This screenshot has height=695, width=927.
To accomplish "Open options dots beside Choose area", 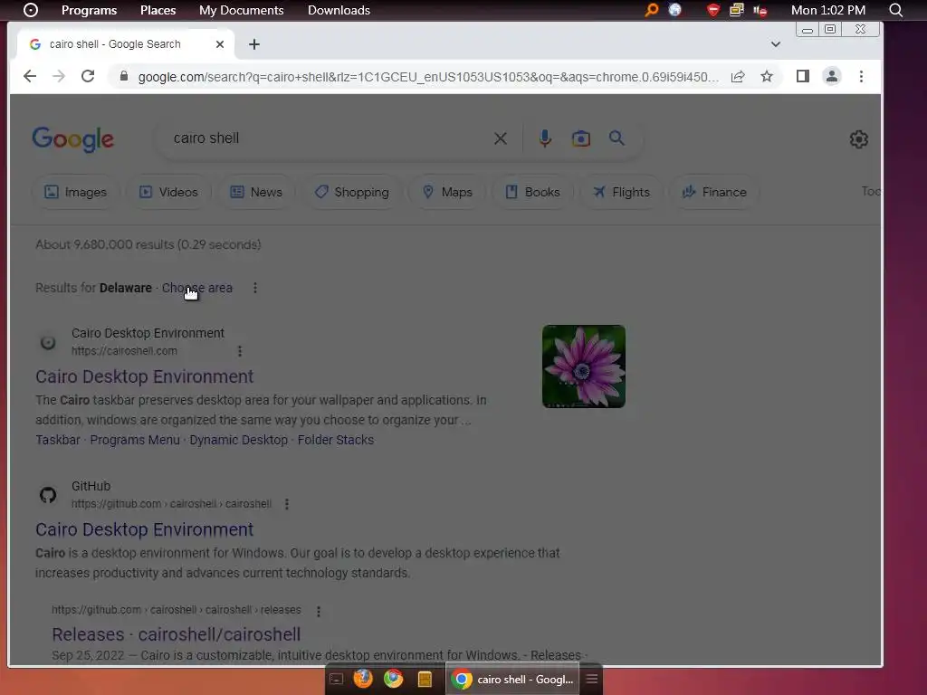I will [x=254, y=288].
